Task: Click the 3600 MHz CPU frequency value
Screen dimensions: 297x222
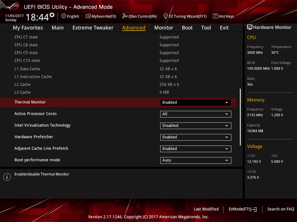Action: tap(255, 53)
